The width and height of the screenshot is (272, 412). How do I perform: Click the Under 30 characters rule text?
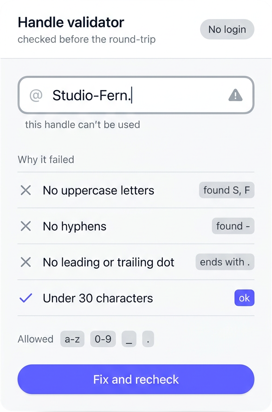(98, 298)
